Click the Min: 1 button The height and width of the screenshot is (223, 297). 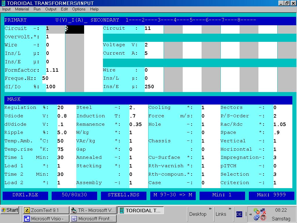(222, 195)
